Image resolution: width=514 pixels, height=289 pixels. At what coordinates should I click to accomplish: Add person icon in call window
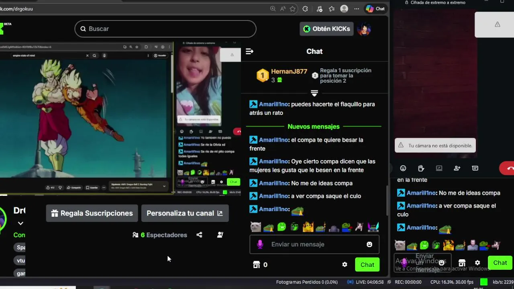coord(457,168)
